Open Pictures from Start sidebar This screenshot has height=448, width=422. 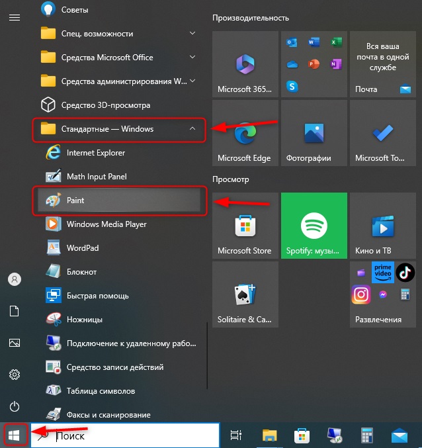pyautogui.click(x=15, y=343)
